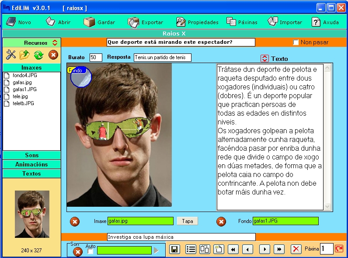Enable the Non pasar checkbox
The image size is (348, 258).
click(x=296, y=42)
